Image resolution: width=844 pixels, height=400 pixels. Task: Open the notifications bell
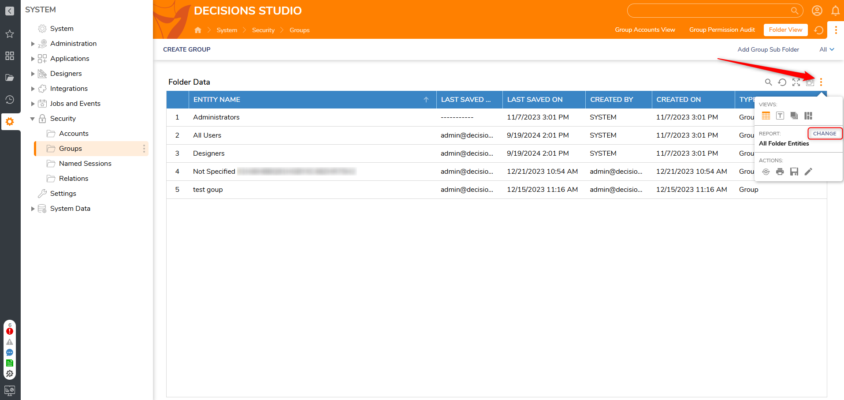835,11
